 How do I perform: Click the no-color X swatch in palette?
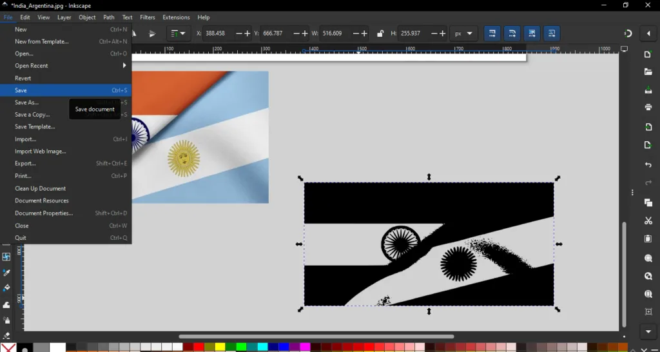pyautogui.click(x=8, y=347)
